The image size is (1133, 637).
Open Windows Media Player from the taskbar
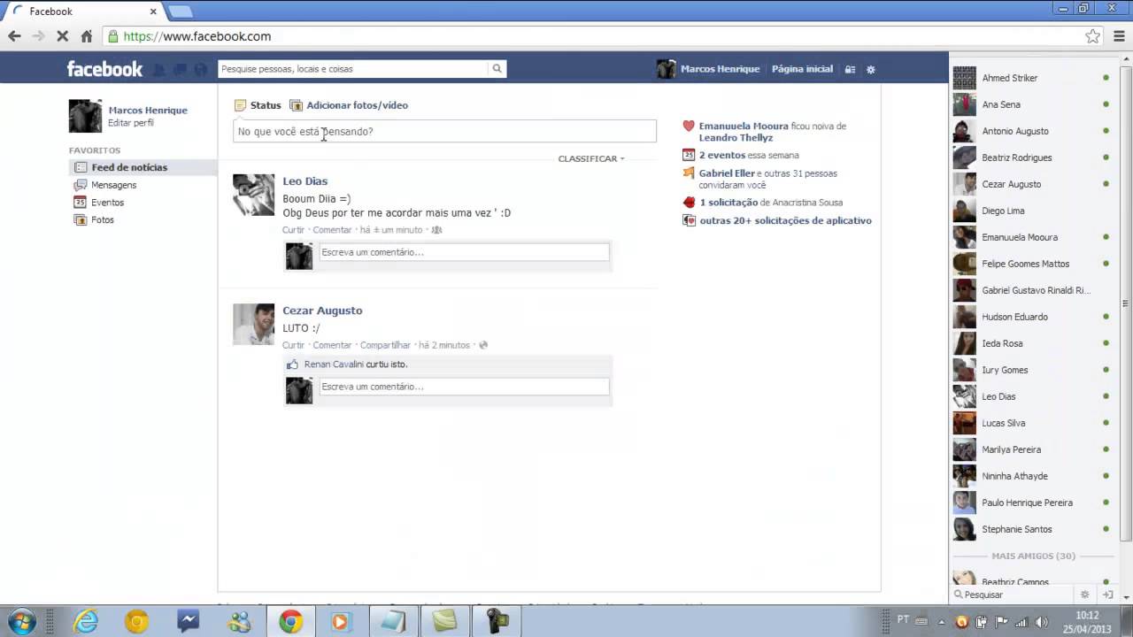(x=341, y=622)
